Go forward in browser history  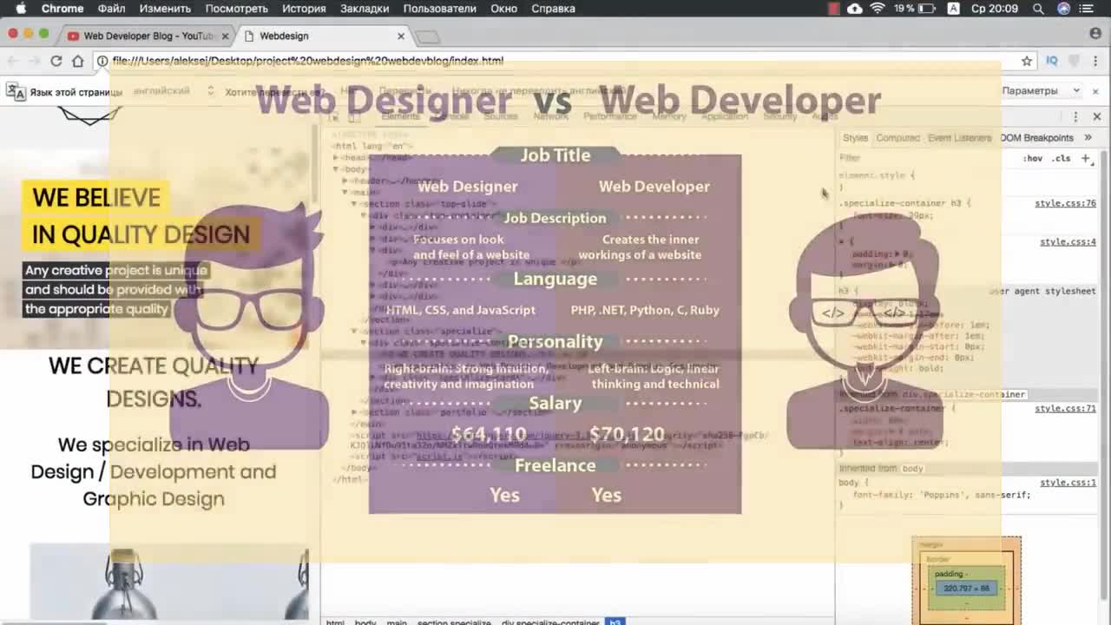click(35, 61)
